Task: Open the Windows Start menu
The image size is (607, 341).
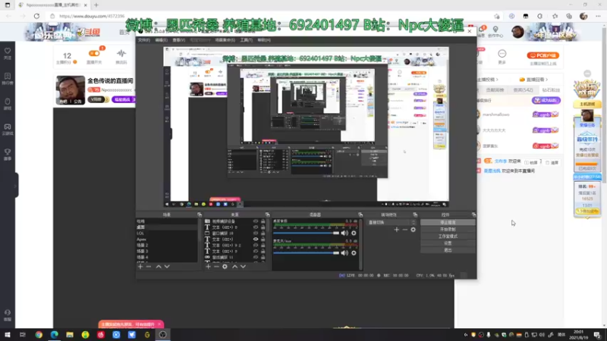Action: [x=8, y=335]
